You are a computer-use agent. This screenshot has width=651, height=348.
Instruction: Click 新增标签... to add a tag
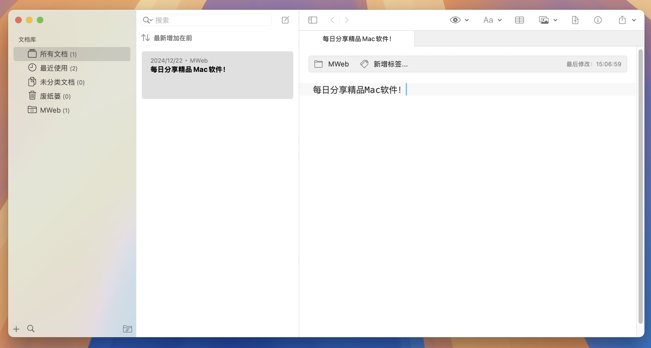[x=390, y=64]
